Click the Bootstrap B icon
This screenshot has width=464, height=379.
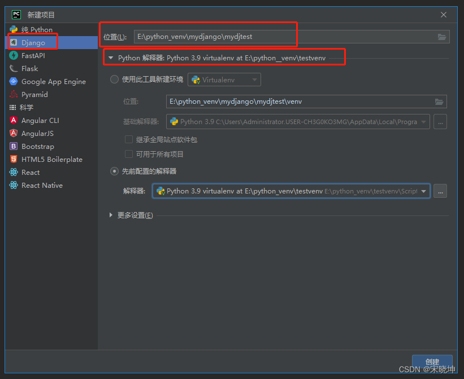tap(14, 146)
